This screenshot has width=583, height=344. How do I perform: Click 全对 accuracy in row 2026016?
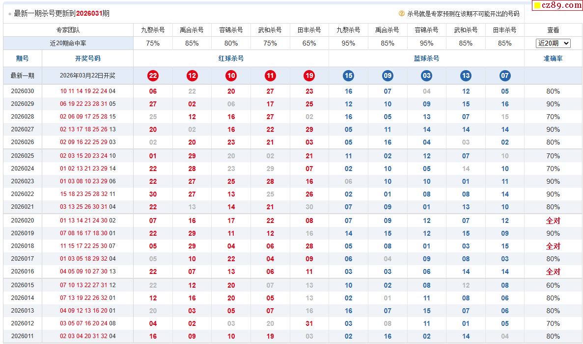click(x=553, y=271)
